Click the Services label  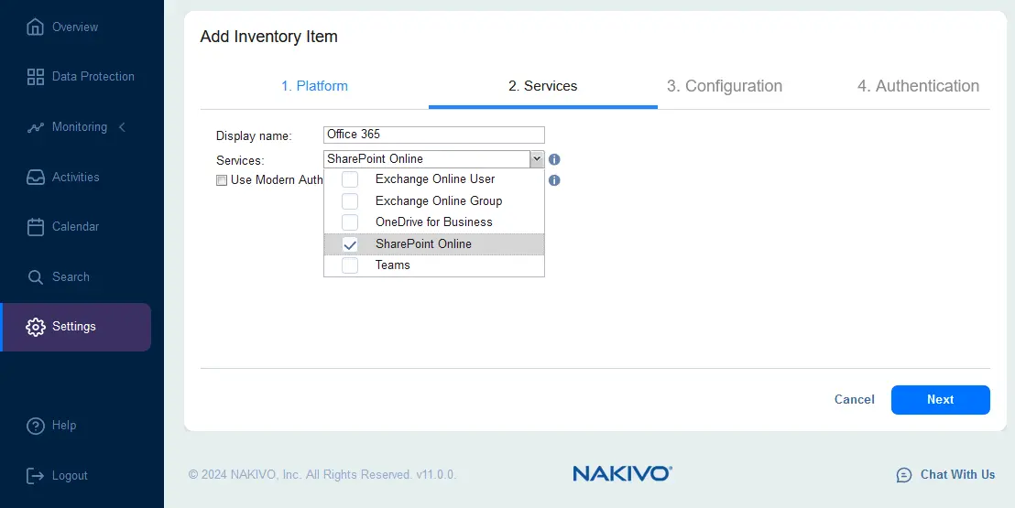pyautogui.click(x=240, y=160)
